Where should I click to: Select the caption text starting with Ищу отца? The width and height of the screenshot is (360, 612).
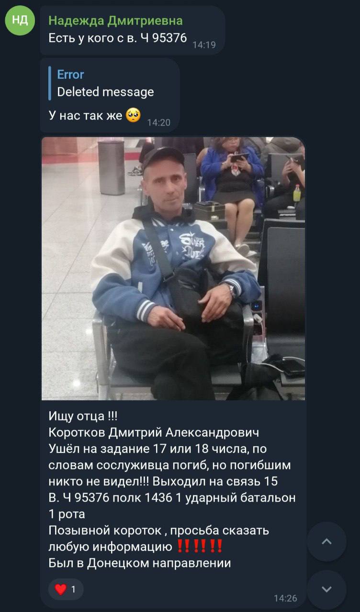[x=172, y=490]
